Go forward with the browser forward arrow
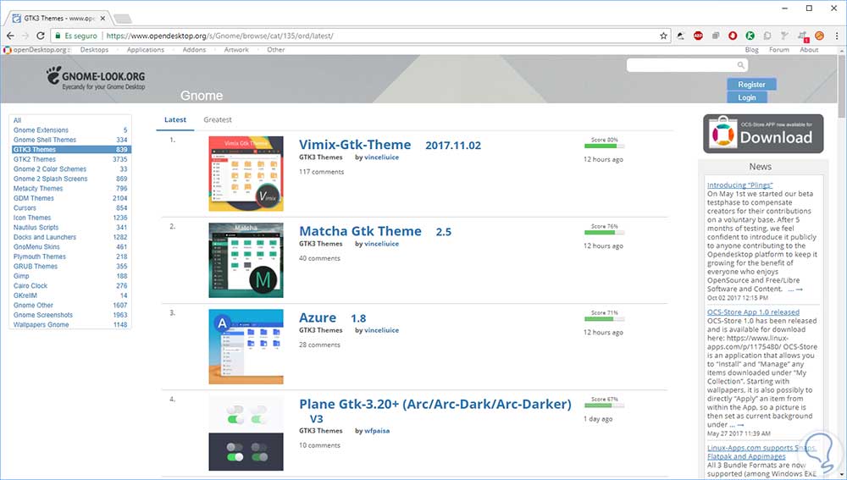847x480 pixels. (x=25, y=36)
